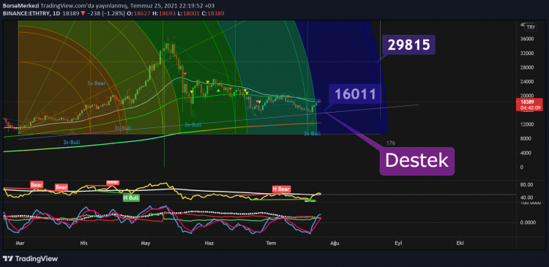Click the first red Bear label in oscillator
549x267 pixels.
point(36,184)
